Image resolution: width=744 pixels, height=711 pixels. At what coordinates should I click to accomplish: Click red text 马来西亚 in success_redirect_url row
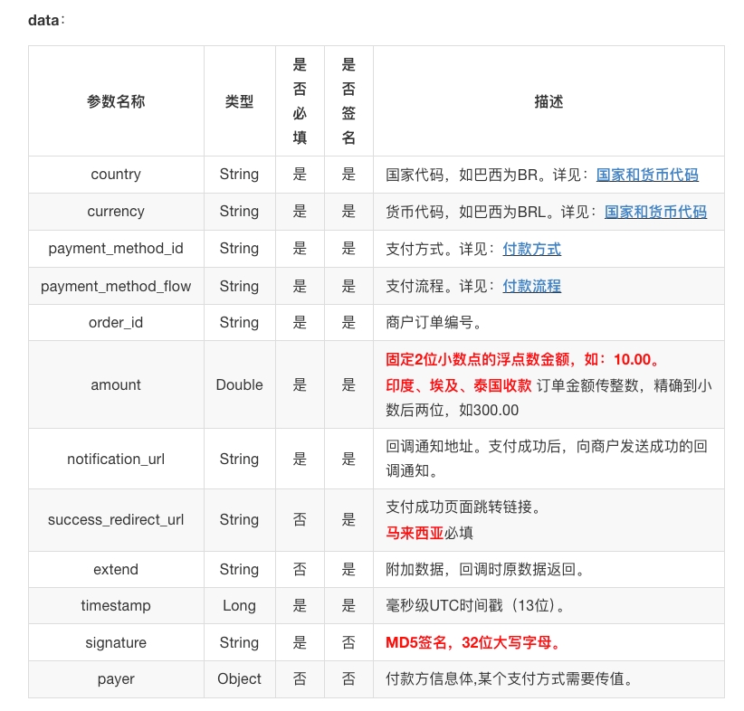(x=415, y=533)
